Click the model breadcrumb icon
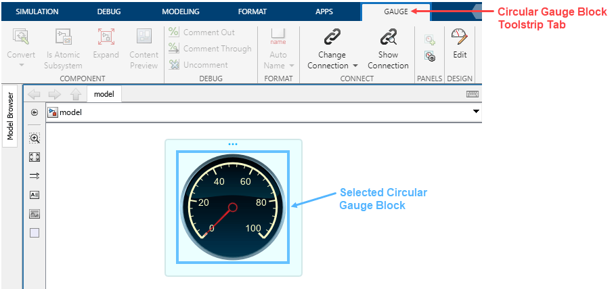Viewport: 614px width, 289px height. click(53, 112)
